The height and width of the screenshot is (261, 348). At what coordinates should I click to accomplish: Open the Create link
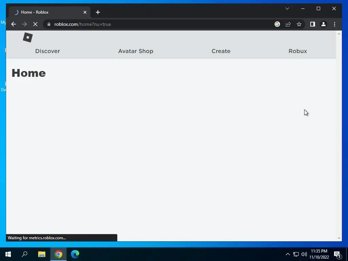221,51
